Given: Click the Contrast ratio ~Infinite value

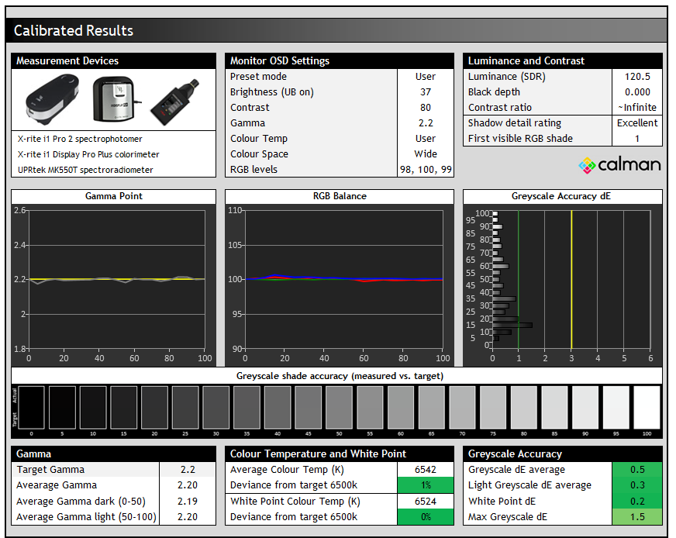Looking at the screenshot, I should [637, 108].
